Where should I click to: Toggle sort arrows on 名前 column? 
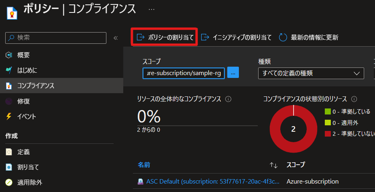[x=273, y=165]
